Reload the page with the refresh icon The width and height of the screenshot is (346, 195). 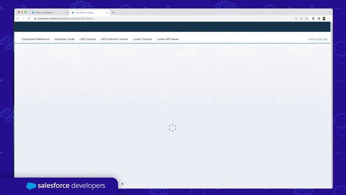pos(29,18)
